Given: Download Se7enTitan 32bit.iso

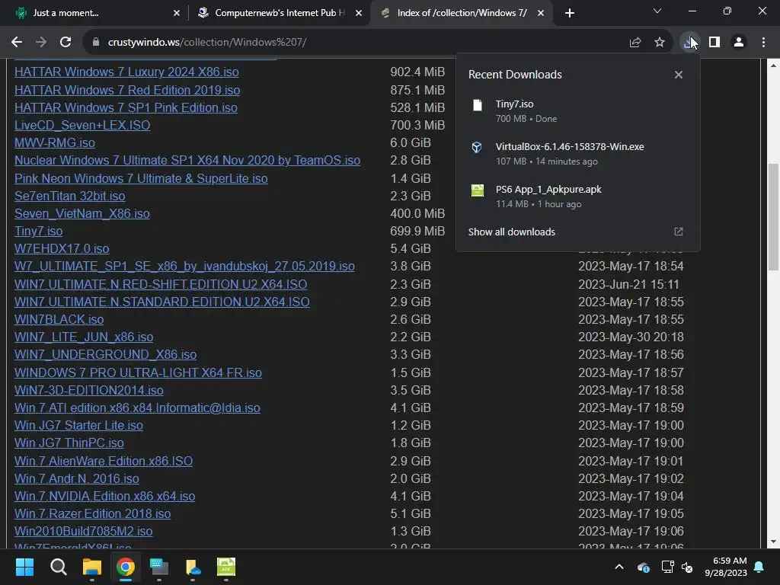Looking at the screenshot, I should 69,196.
